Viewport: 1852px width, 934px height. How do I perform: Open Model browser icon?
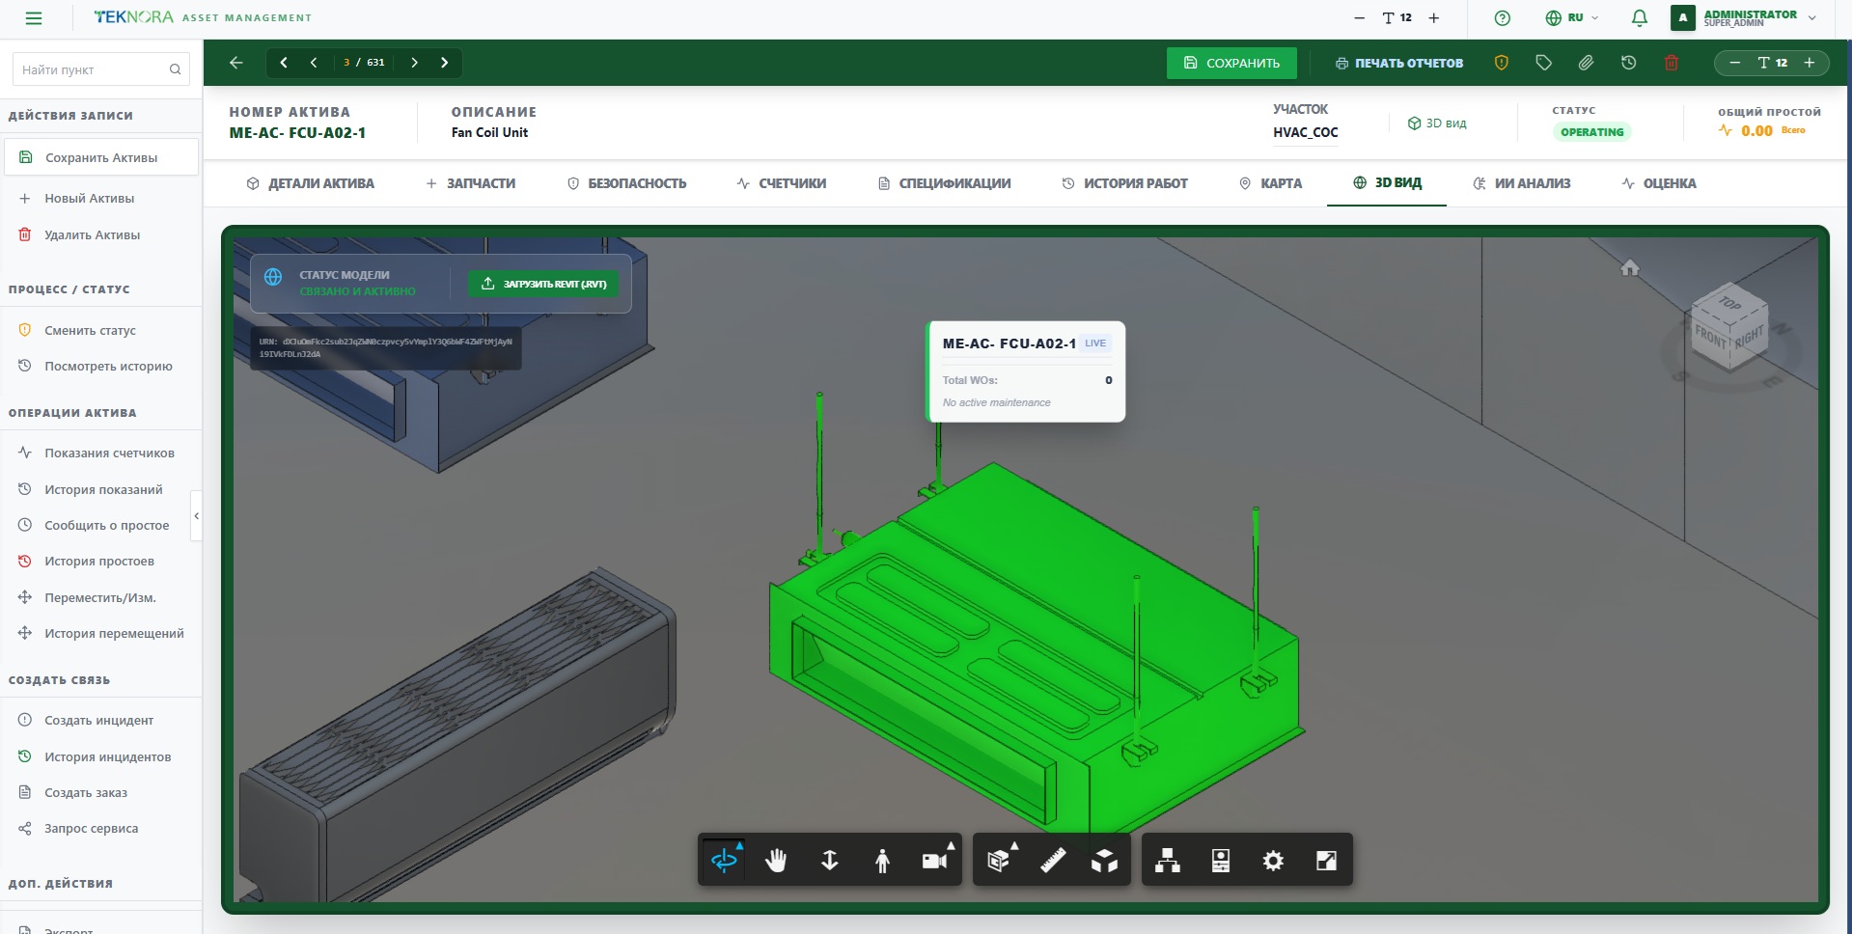click(x=1168, y=860)
